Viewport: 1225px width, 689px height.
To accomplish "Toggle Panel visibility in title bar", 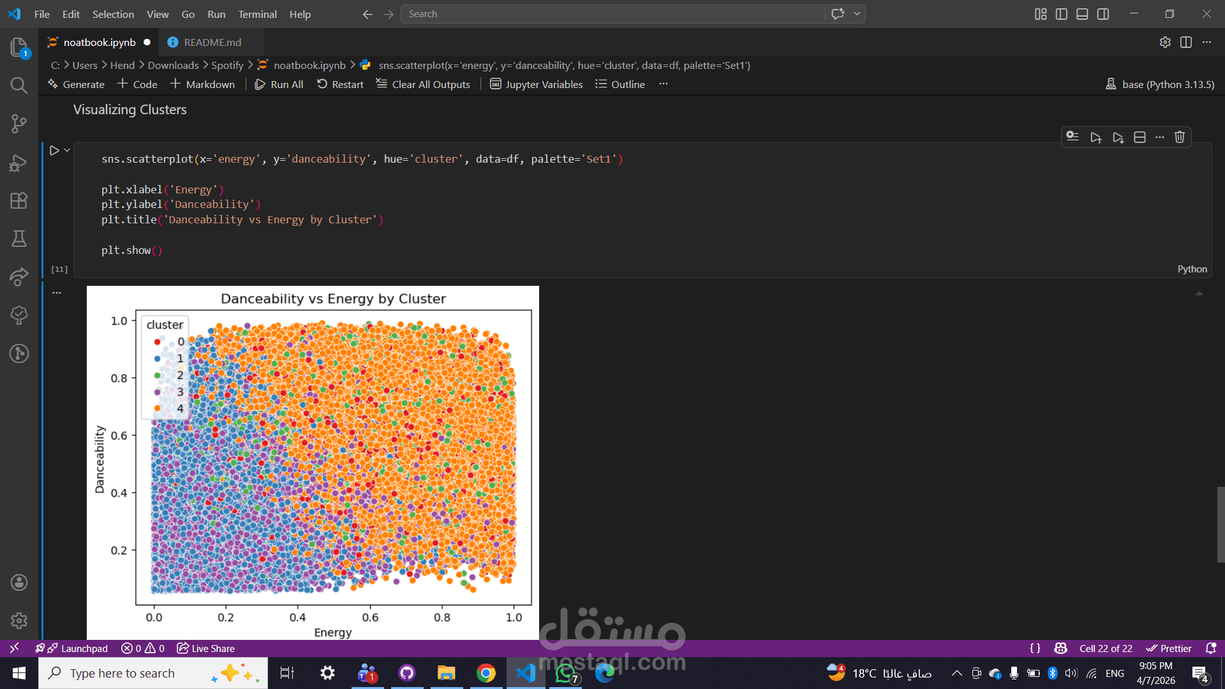I will click(x=1082, y=14).
